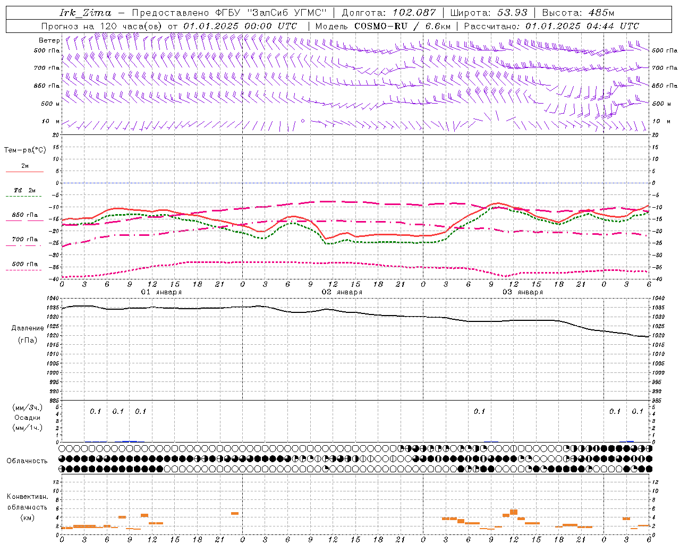The height and width of the screenshot is (544, 680).
Task: Click the Irk_Zima station title
Action: pos(86,13)
